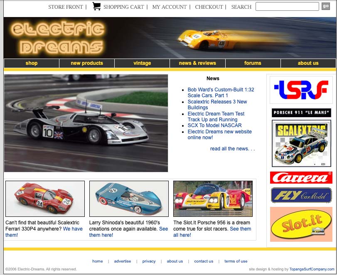Switch to the vintage tab
337x275 pixels.
142,63
